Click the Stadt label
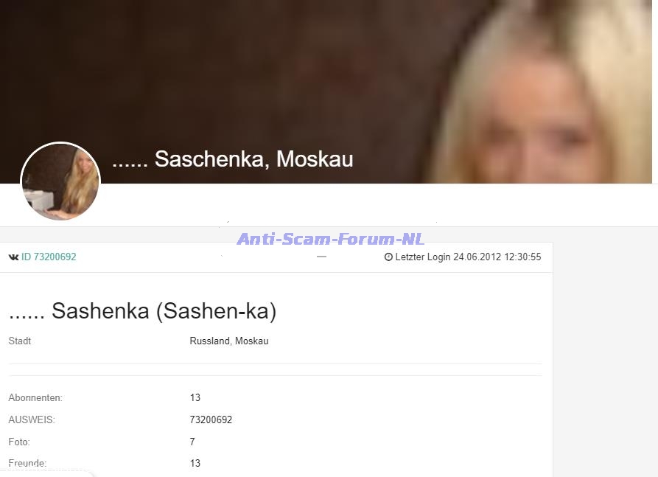Screen dimensions: 658x477 (x=20, y=341)
